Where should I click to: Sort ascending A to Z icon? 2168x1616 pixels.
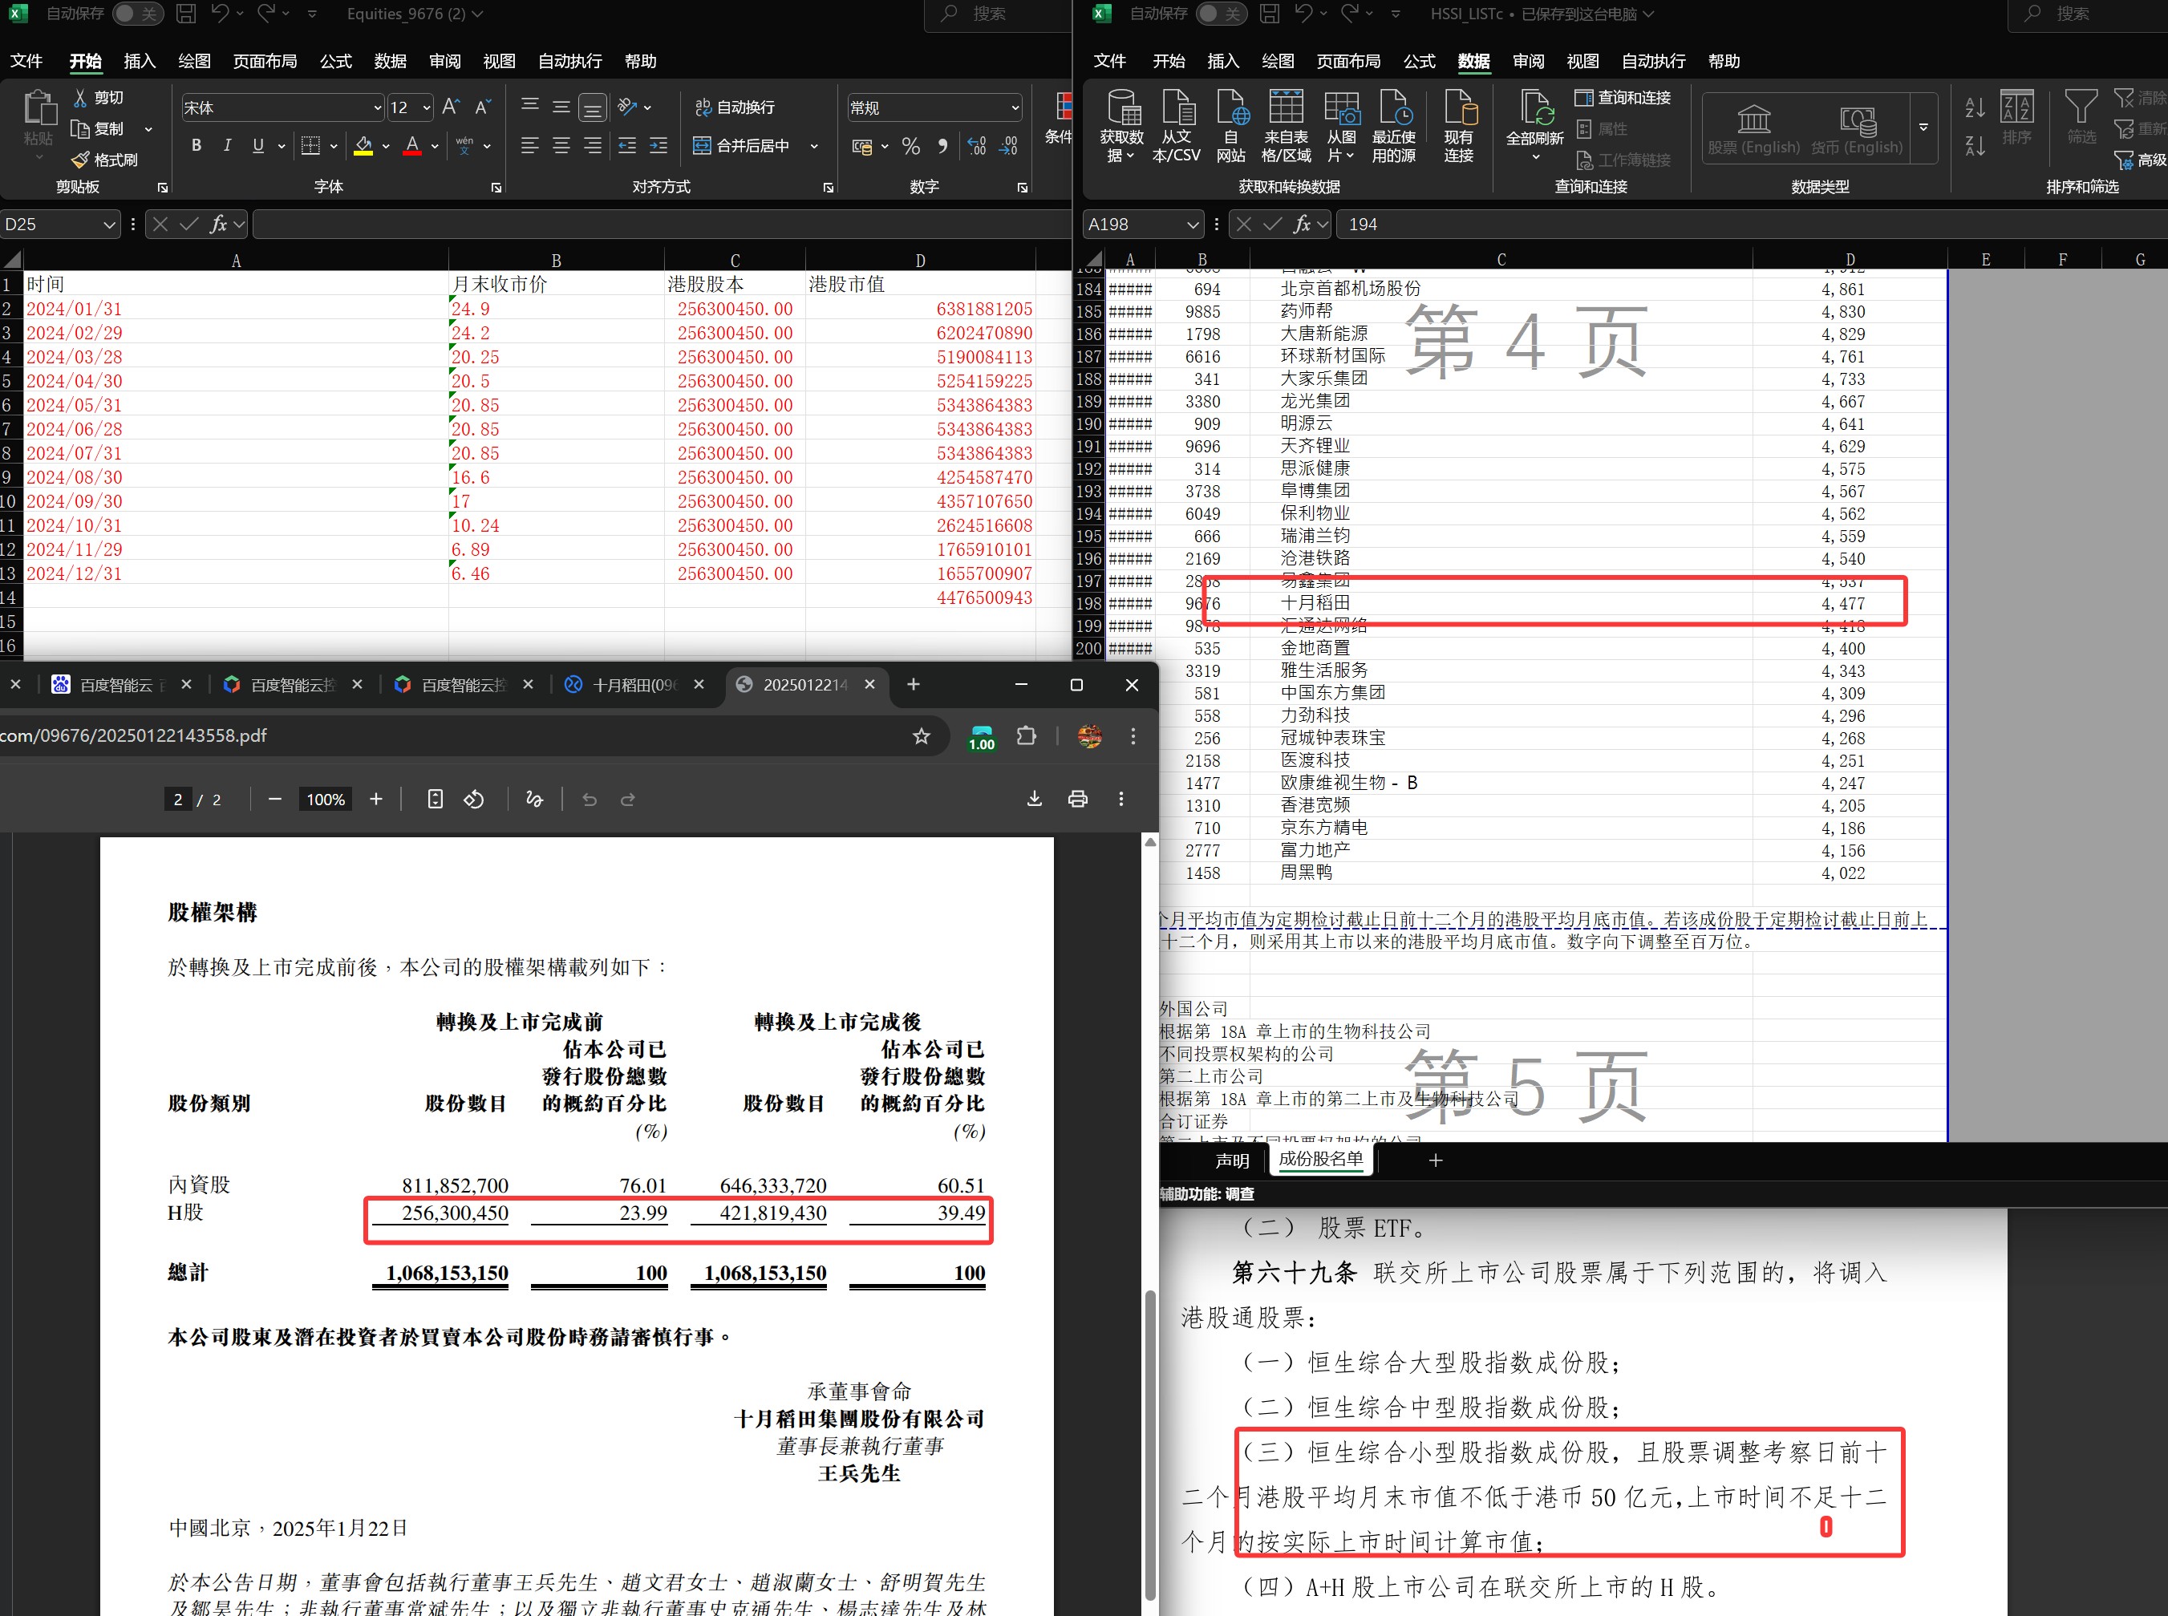tap(1976, 107)
